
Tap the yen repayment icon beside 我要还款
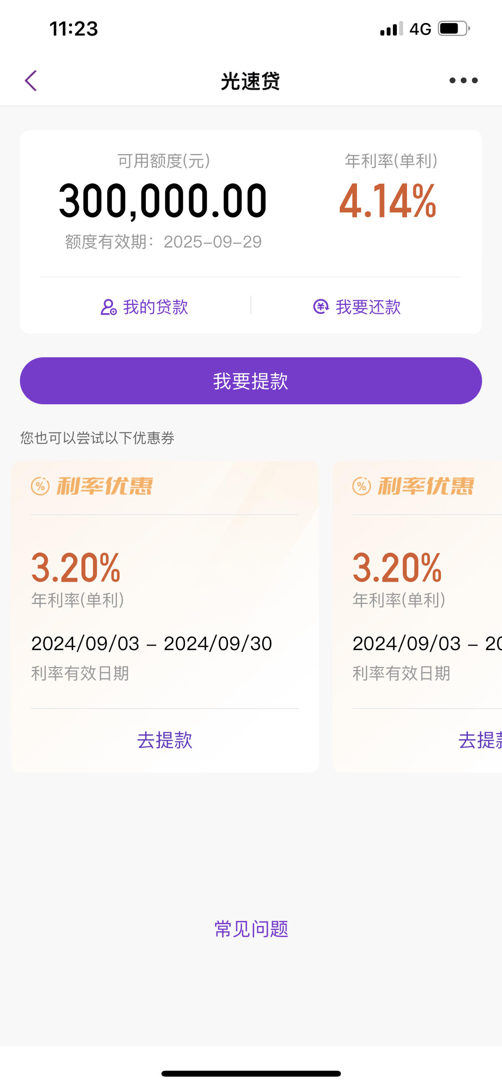(x=321, y=307)
